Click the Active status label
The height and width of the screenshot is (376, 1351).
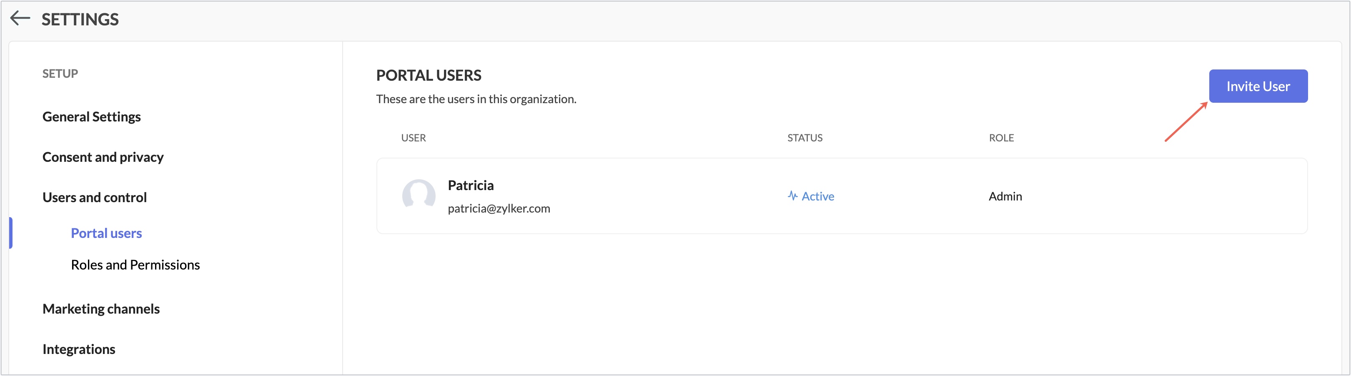click(x=817, y=196)
